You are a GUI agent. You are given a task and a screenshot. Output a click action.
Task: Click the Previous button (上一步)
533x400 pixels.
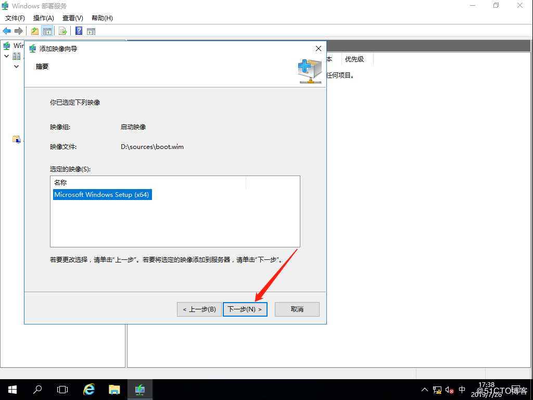point(199,309)
